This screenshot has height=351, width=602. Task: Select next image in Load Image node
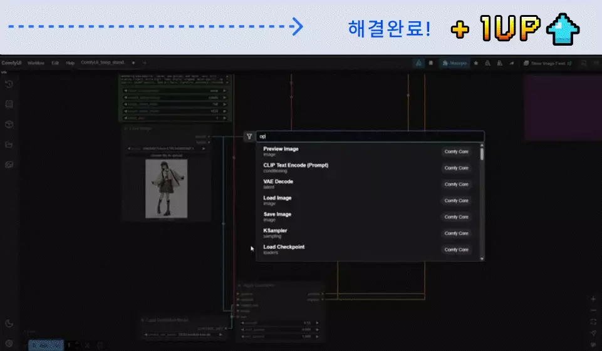tap(204, 148)
